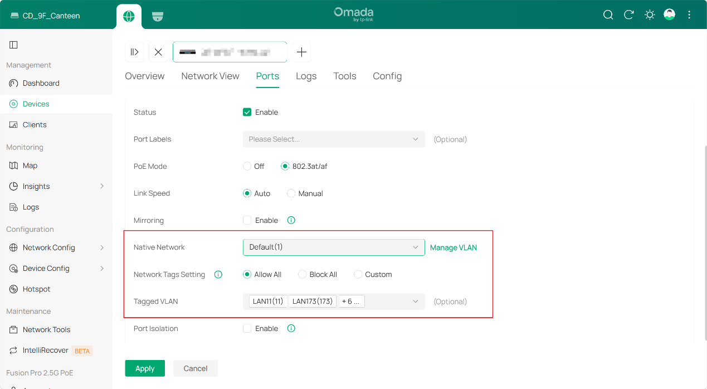This screenshot has height=389, width=707.
Task: Click the Network Config globe icon
Action: tap(14, 247)
